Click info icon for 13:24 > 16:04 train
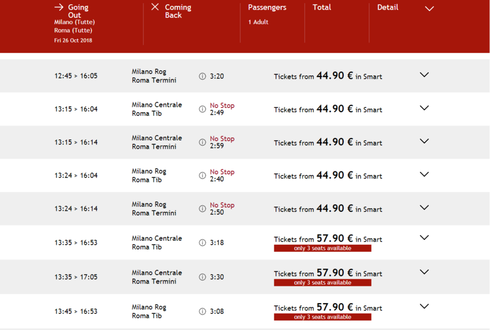490x330 pixels. tap(203, 175)
